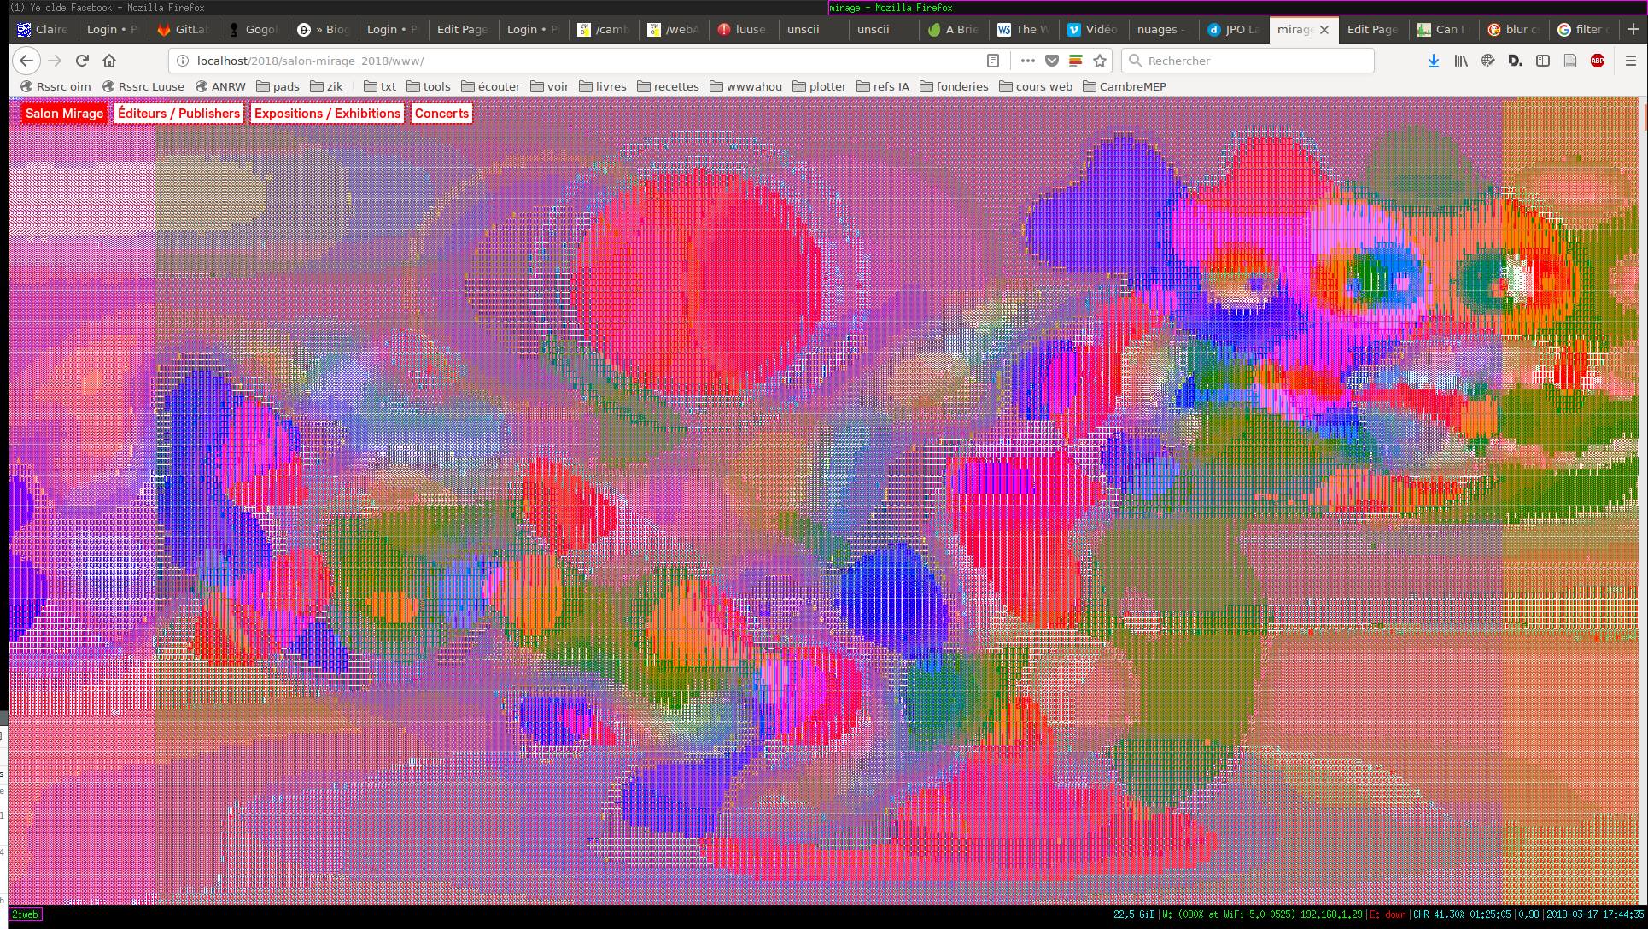The height and width of the screenshot is (929, 1648).
Task: Open the 'Concerts' nav link
Action: 441,113
